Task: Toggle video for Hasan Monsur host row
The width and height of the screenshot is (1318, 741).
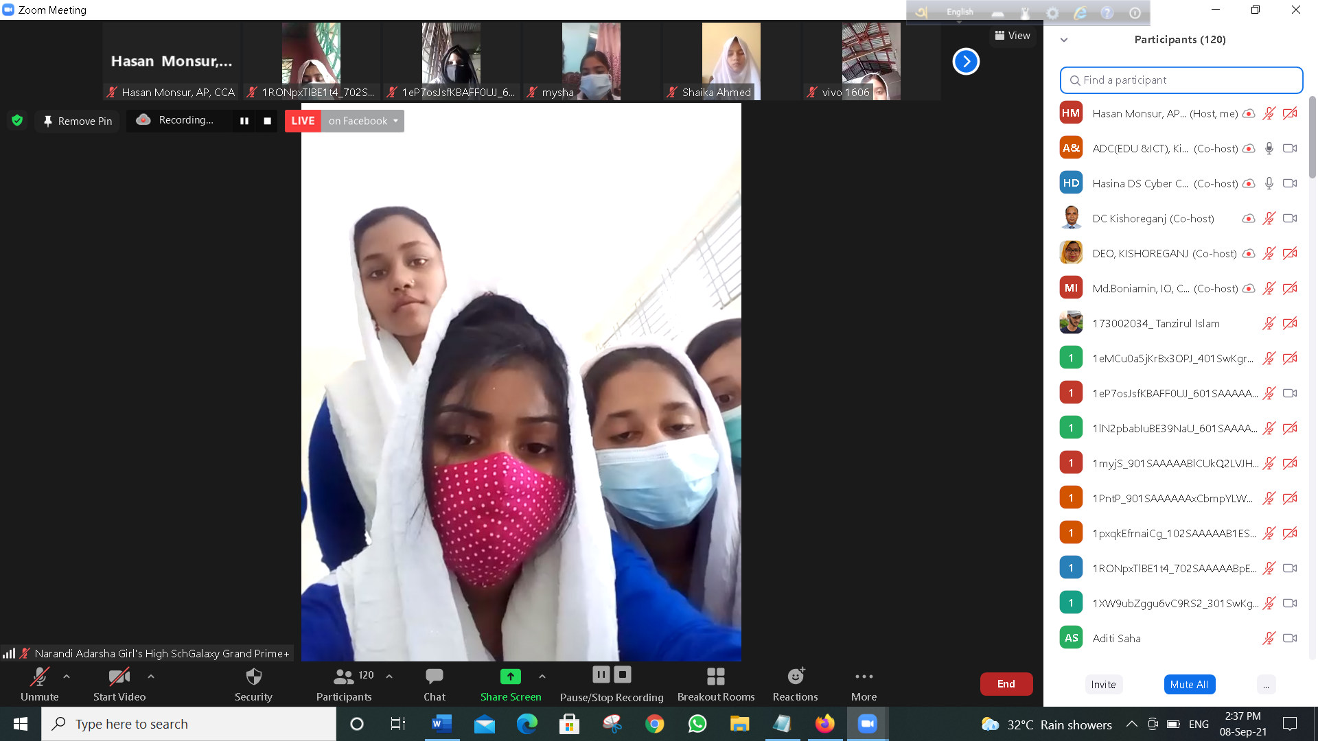Action: [x=1290, y=114]
